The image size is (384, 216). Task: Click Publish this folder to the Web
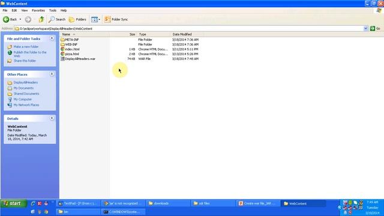(x=30, y=54)
